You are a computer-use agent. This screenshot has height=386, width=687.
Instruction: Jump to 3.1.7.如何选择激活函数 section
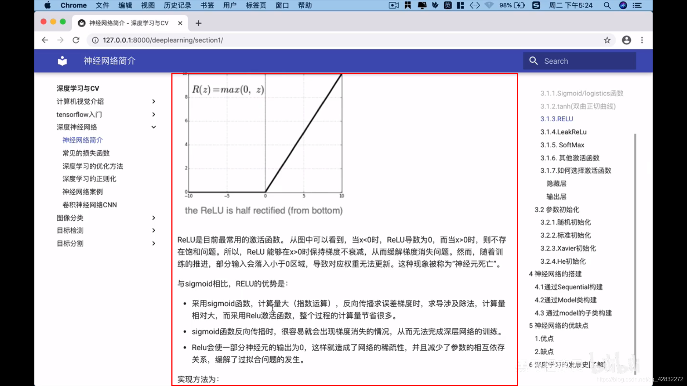pyautogui.click(x=576, y=171)
